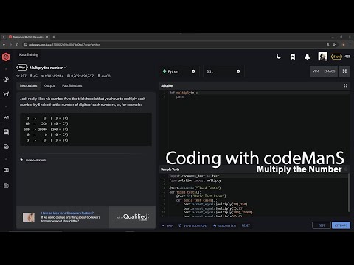
Task: Bookmark page with address bar star
Action: coord(334,45)
